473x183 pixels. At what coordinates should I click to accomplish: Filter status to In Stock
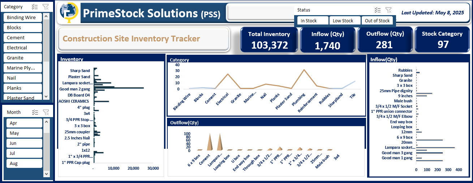click(x=313, y=21)
